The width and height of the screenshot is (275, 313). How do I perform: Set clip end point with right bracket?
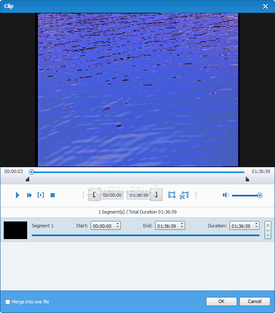click(156, 195)
